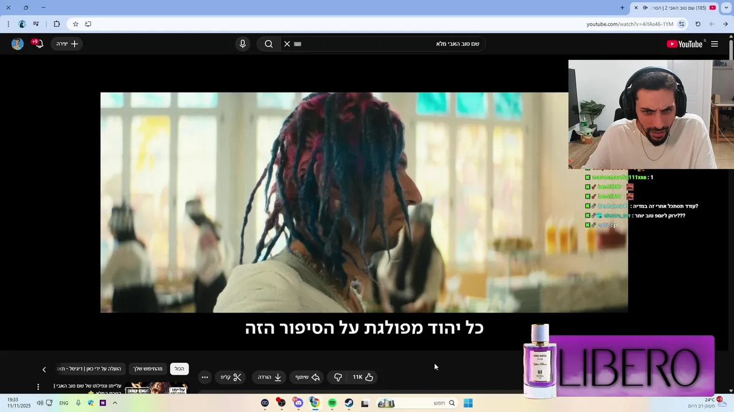Switch ENG keyboard language
Viewport: 734px width, 412px height.
point(64,403)
